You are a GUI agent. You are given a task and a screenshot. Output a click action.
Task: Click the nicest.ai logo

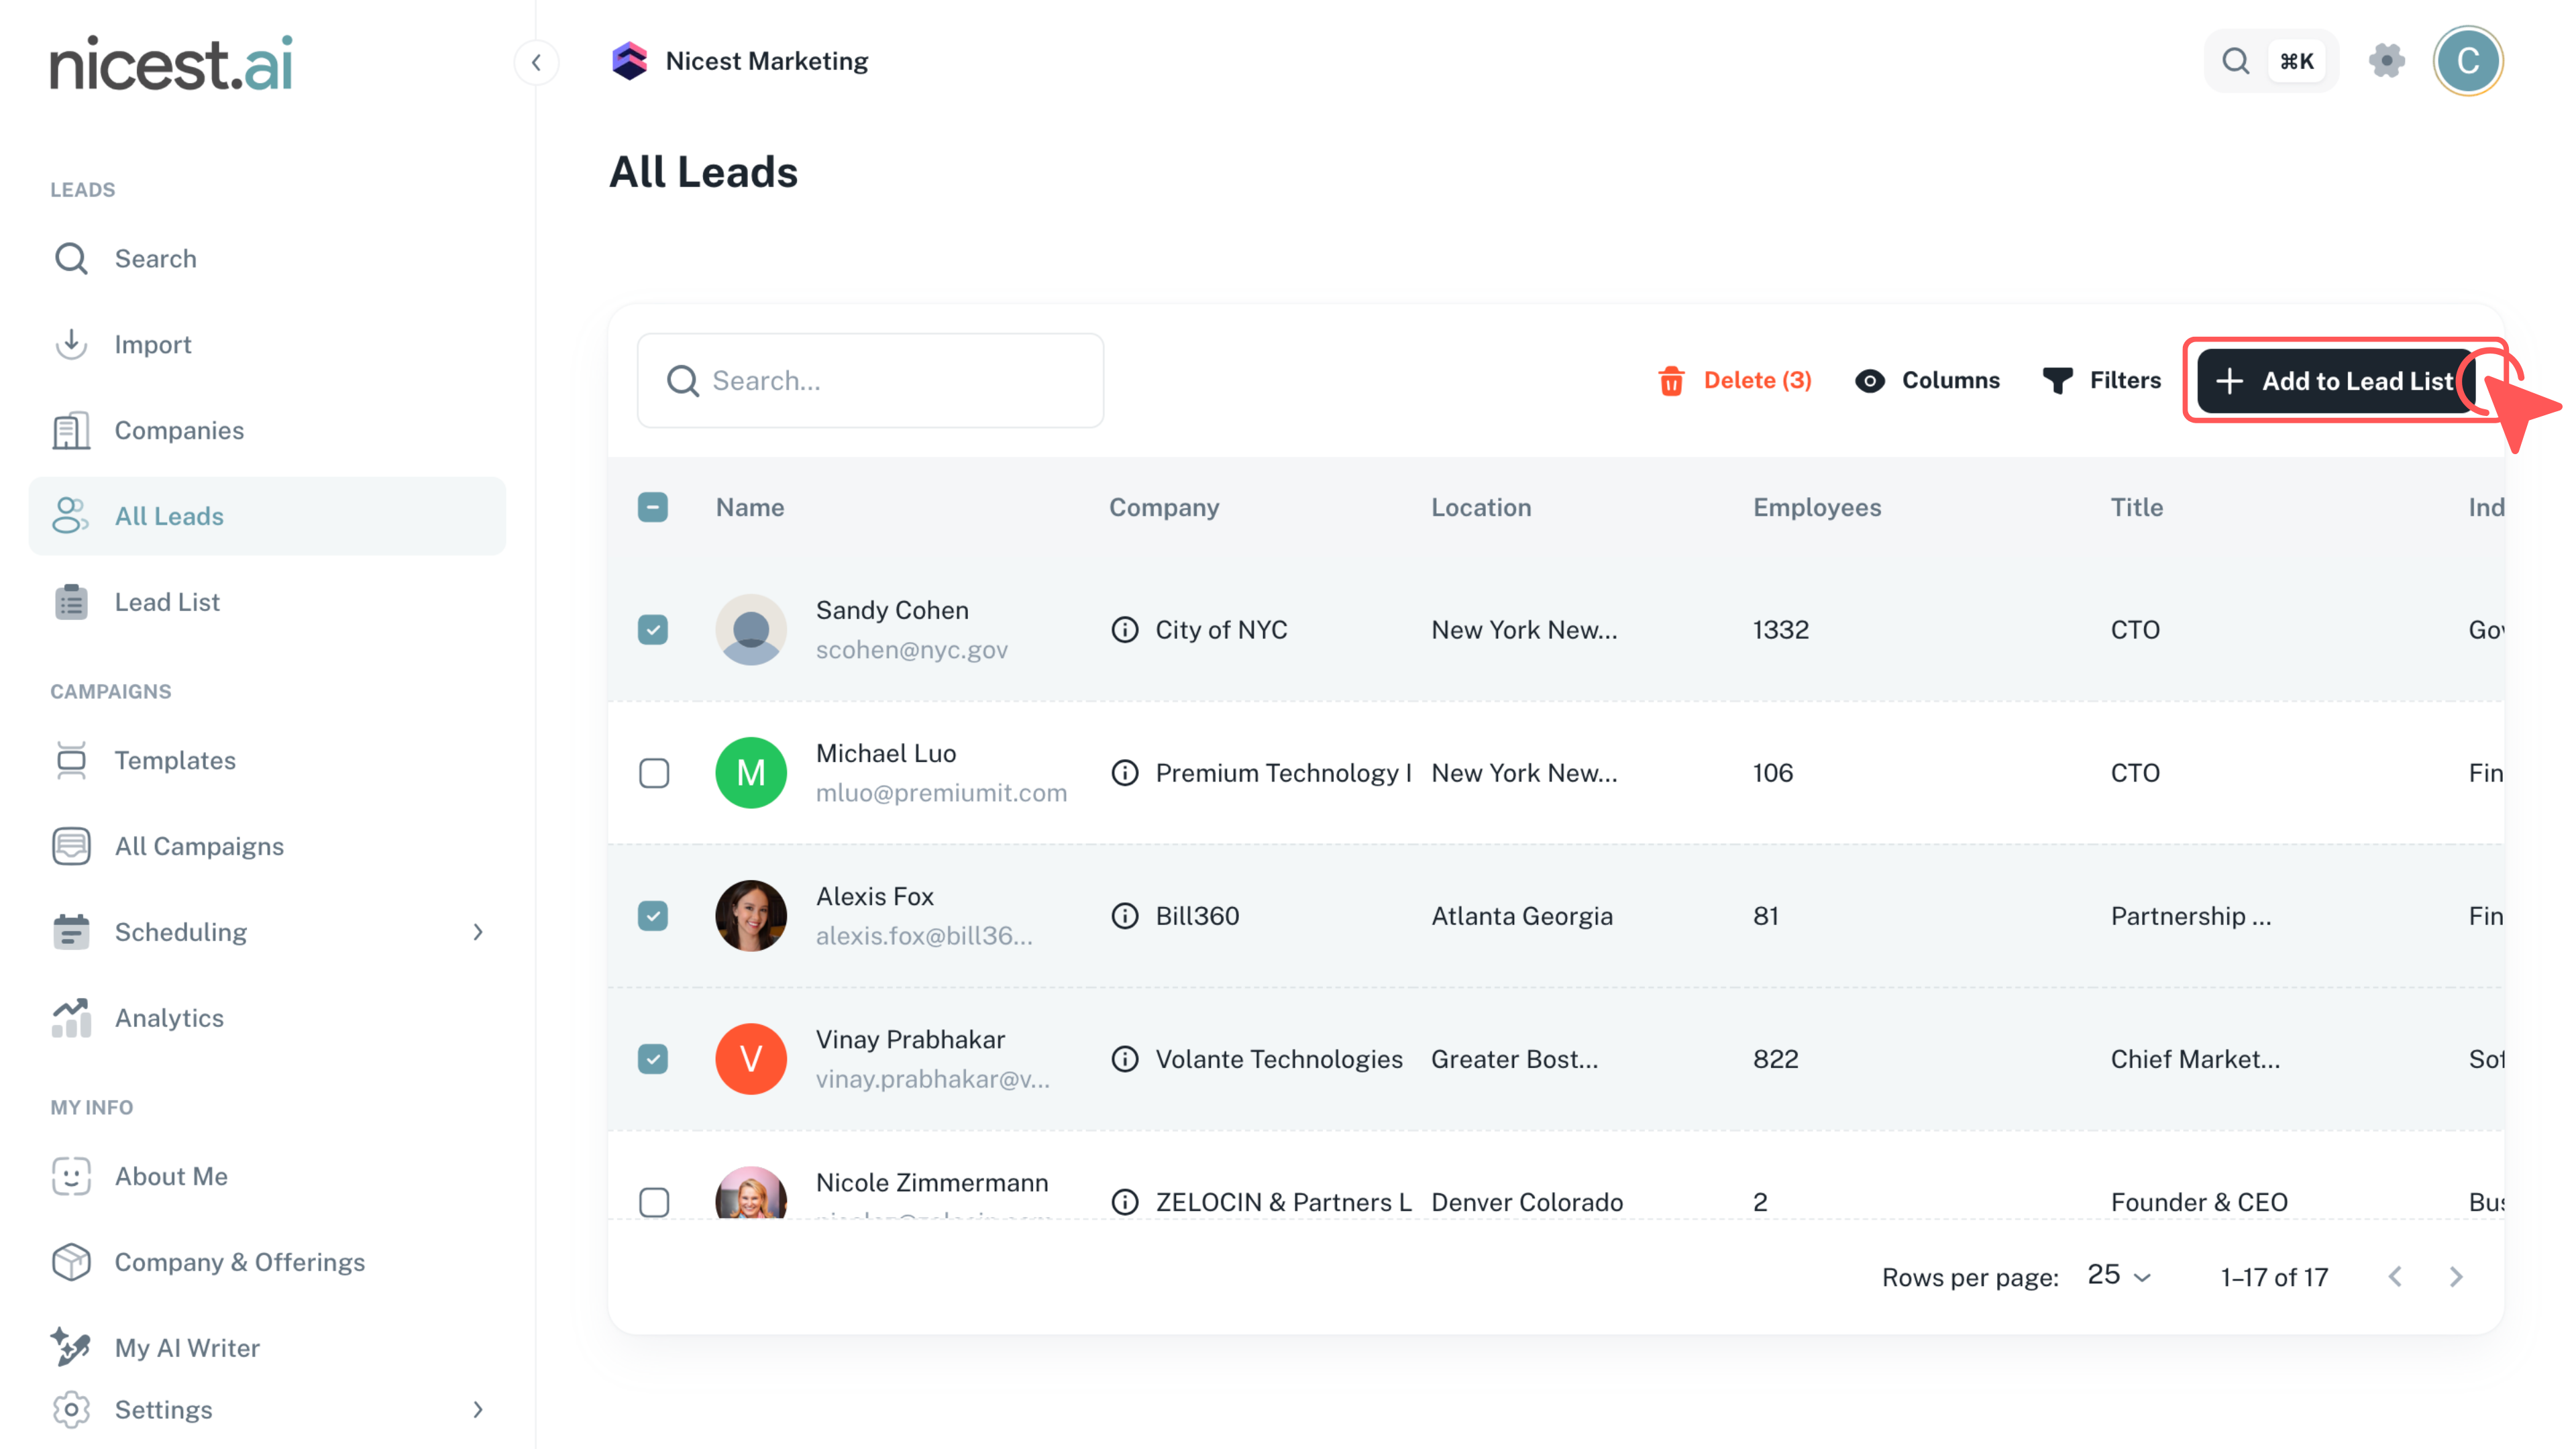171,63
